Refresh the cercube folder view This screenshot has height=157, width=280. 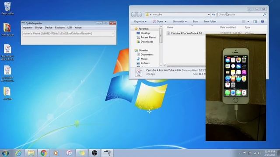(213, 14)
